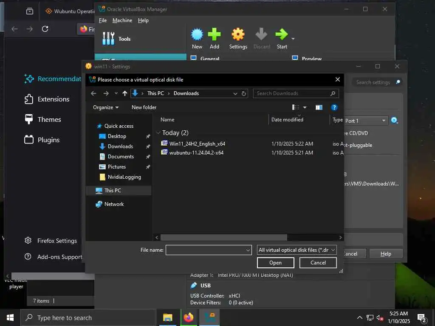Refresh the Downloads folder view
435x326 pixels.
[243, 93]
